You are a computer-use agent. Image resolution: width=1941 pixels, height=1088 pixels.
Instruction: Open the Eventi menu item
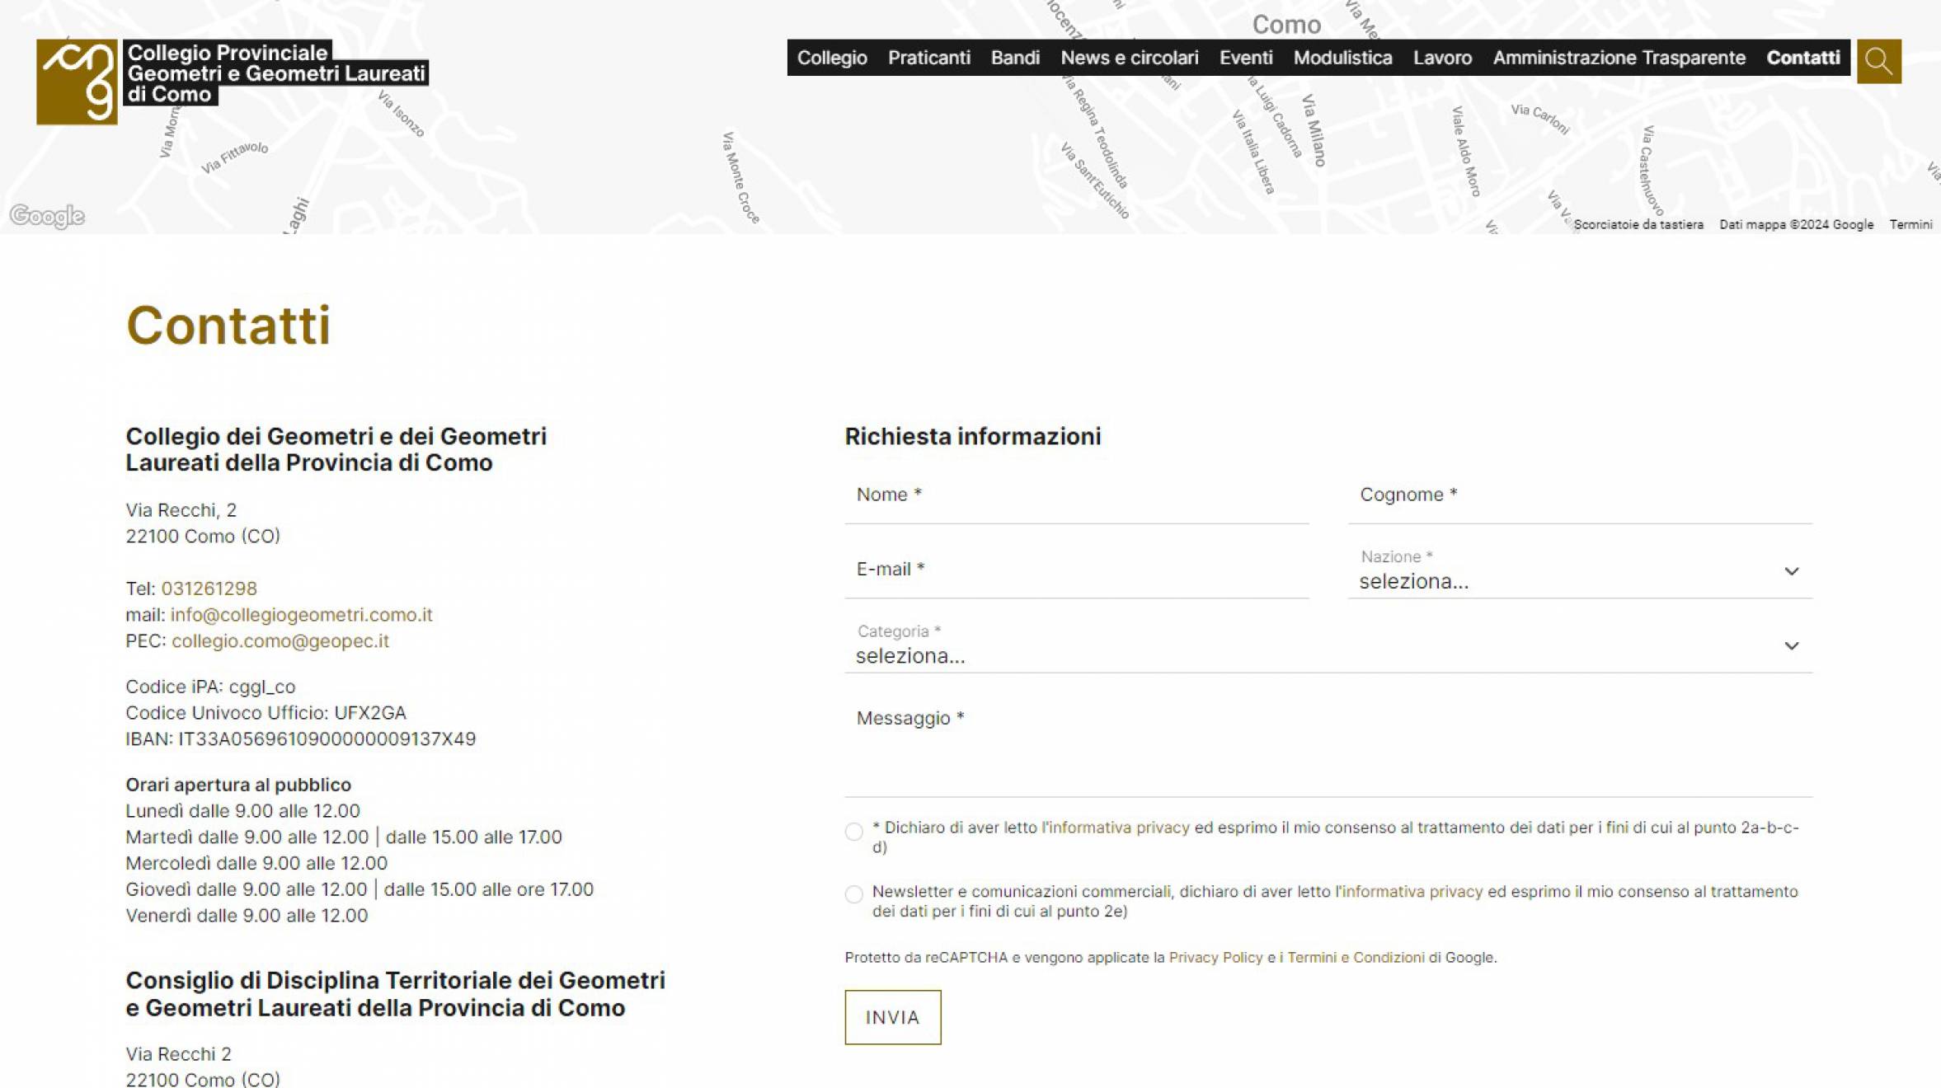1245,58
